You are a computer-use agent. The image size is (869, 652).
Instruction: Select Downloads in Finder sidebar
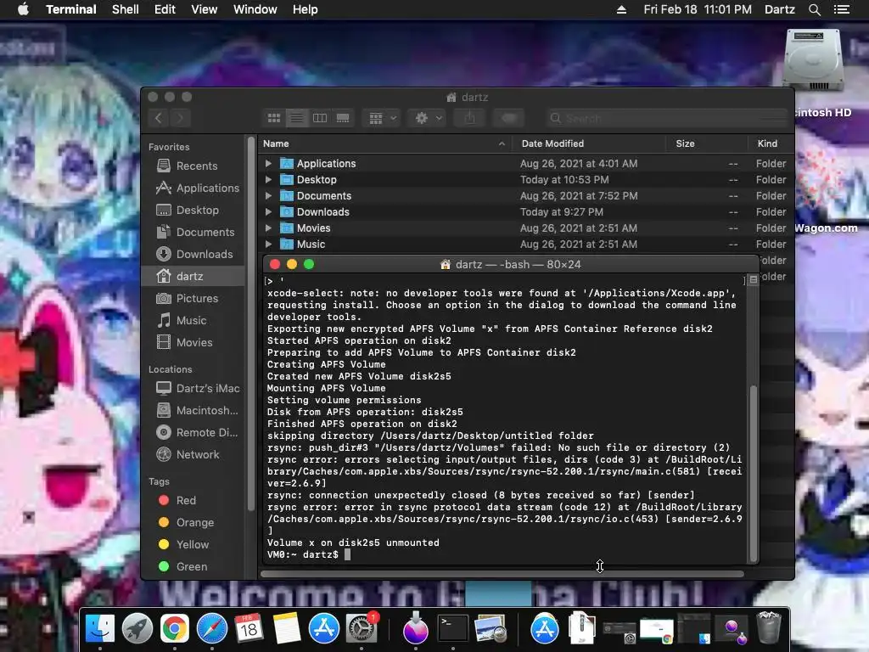[x=193, y=254]
